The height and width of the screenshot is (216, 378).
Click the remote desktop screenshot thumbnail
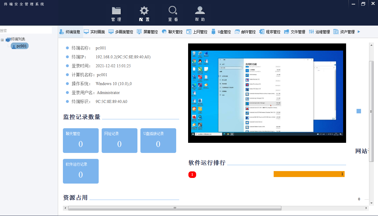click(x=267, y=93)
